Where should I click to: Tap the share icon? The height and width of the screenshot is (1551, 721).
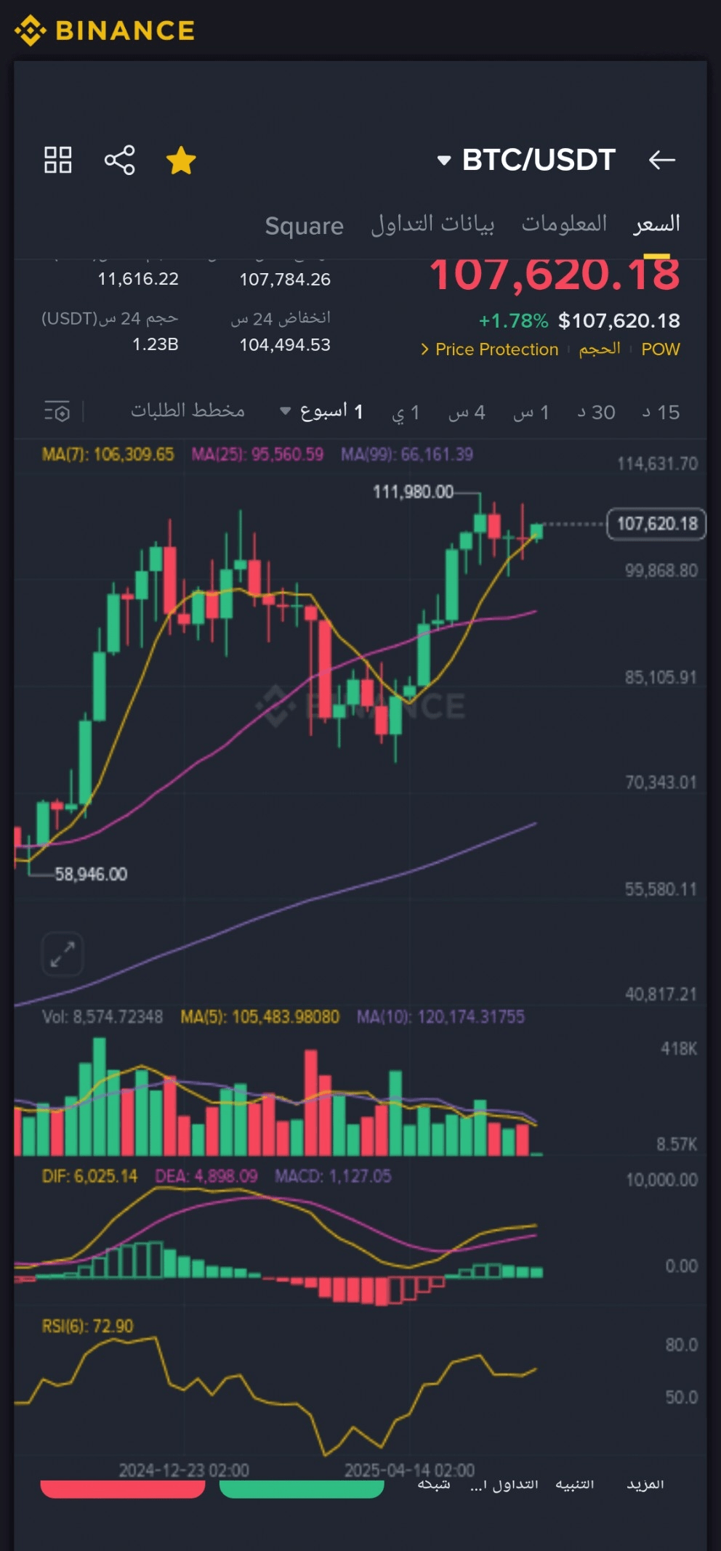click(120, 160)
